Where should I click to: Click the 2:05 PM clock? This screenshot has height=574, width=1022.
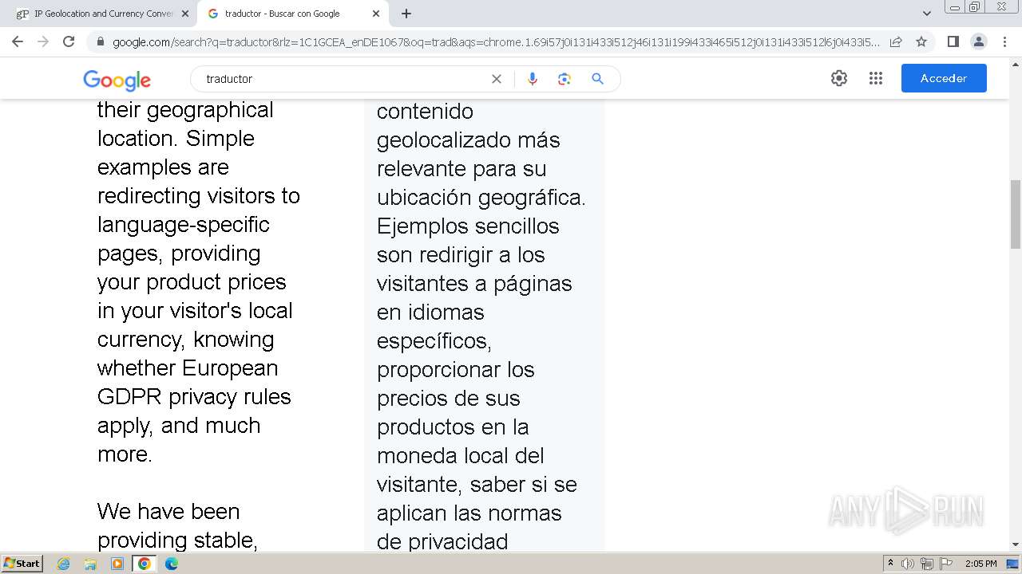pyautogui.click(x=980, y=564)
